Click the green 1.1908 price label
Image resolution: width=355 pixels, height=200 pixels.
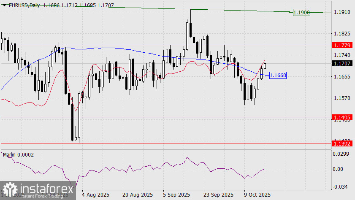click(301, 12)
